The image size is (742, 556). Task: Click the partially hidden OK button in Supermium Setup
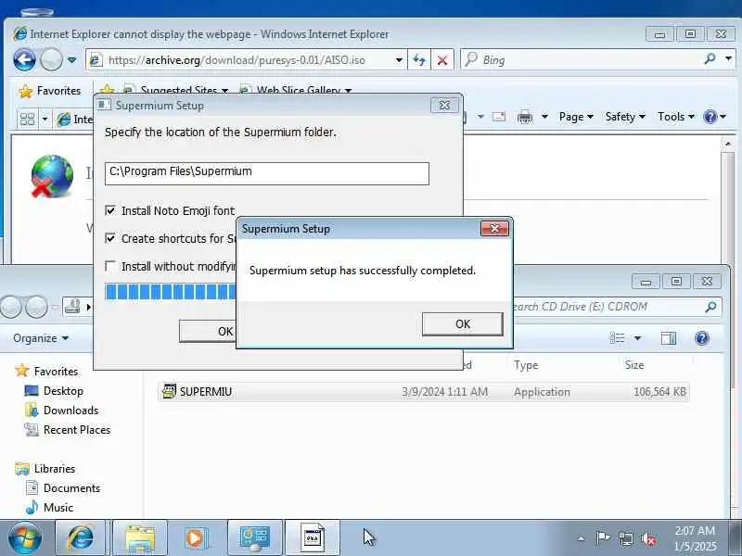[208, 331]
